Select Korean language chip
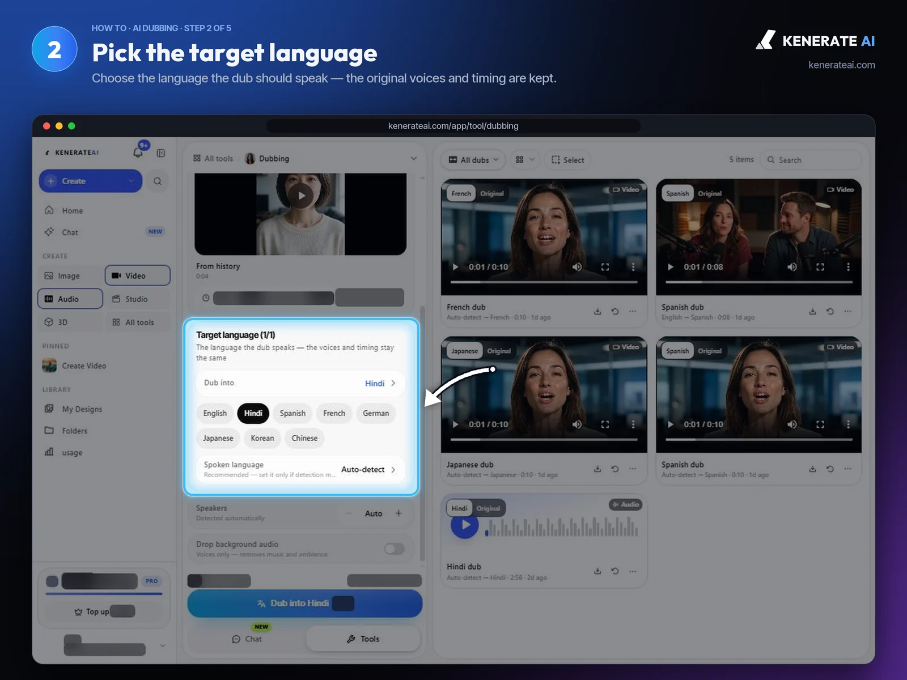Image resolution: width=907 pixels, height=680 pixels. [262, 438]
